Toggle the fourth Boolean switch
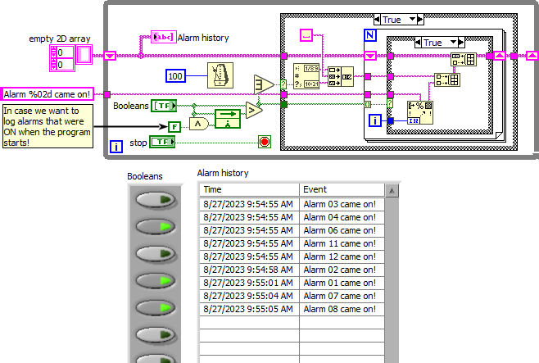 tap(156, 281)
